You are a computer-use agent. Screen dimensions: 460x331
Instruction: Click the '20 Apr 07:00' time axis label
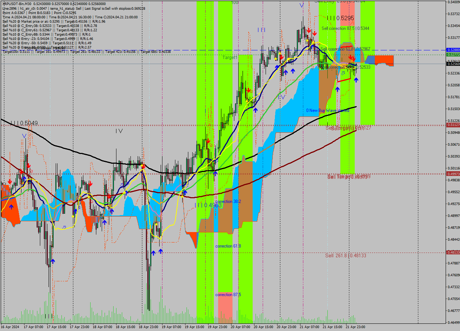[240, 327]
